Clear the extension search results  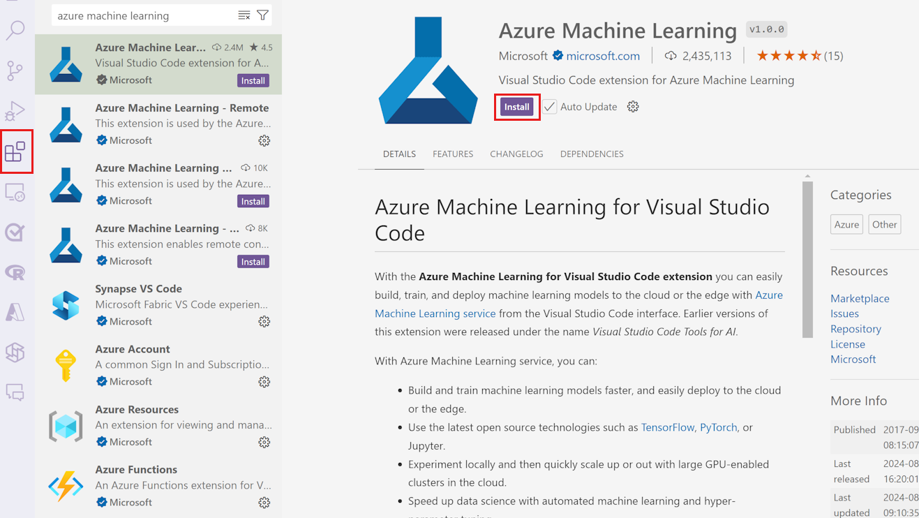point(243,14)
